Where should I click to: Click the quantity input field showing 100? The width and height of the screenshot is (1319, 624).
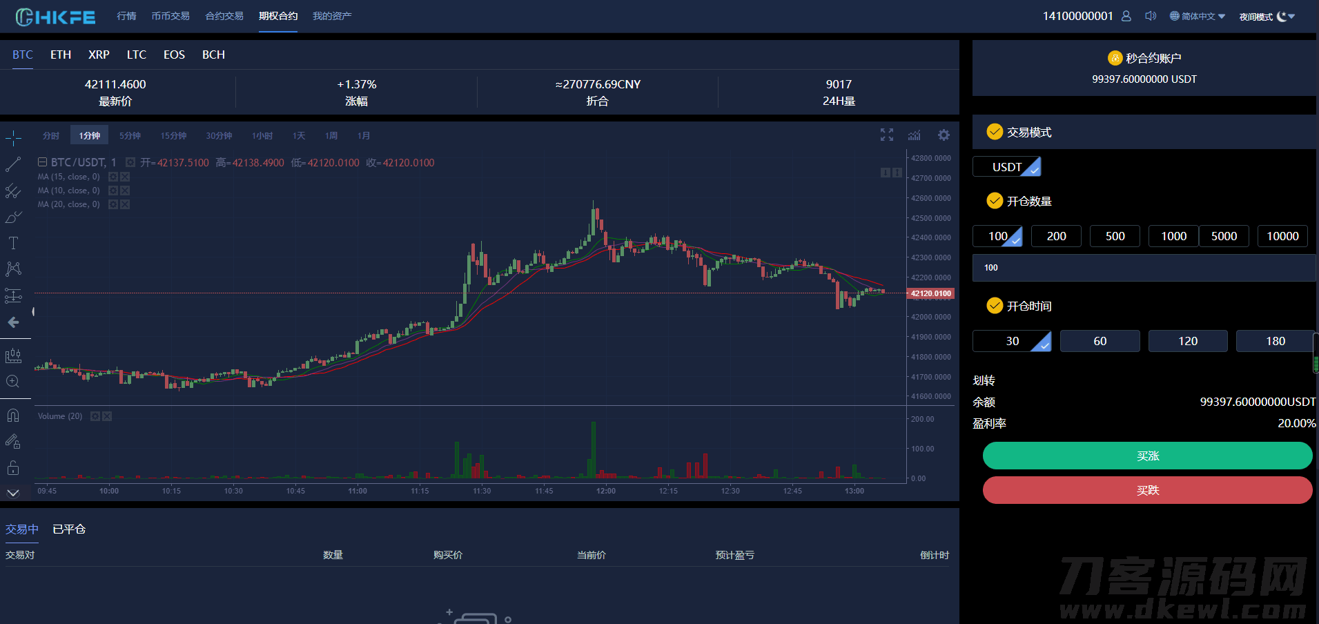(x=1143, y=268)
